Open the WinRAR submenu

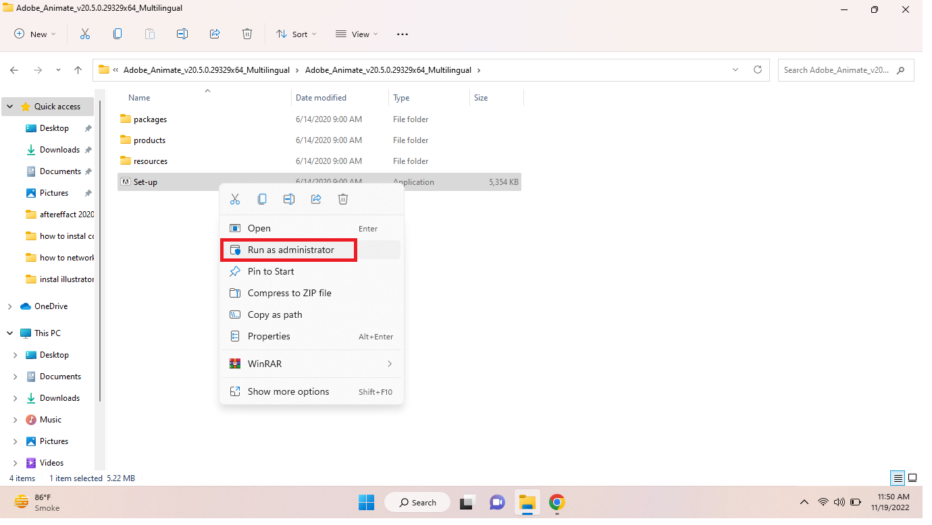pos(311,364)
